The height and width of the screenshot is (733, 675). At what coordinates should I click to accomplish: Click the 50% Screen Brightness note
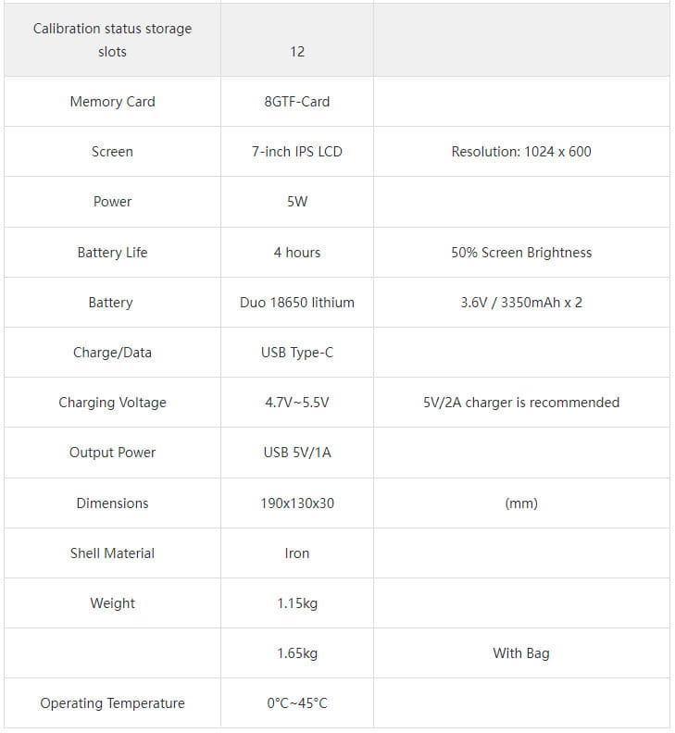click(520, 253)
